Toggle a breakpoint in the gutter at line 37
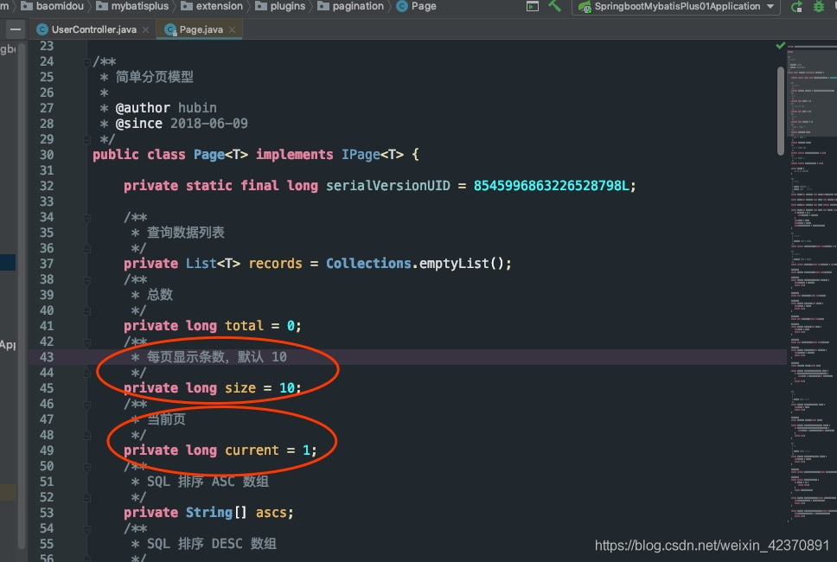This screenshot has height=562, width=837. pyautogui.click(x=76, y=263)
